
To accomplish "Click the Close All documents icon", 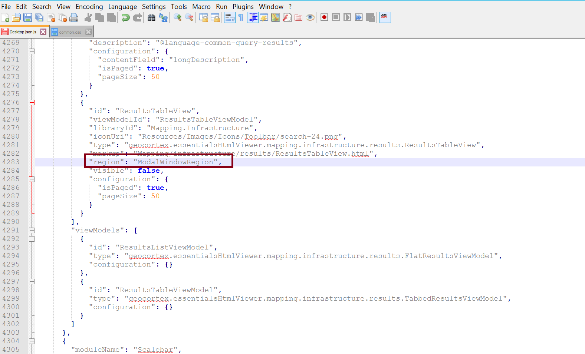I will click(63, 17).
